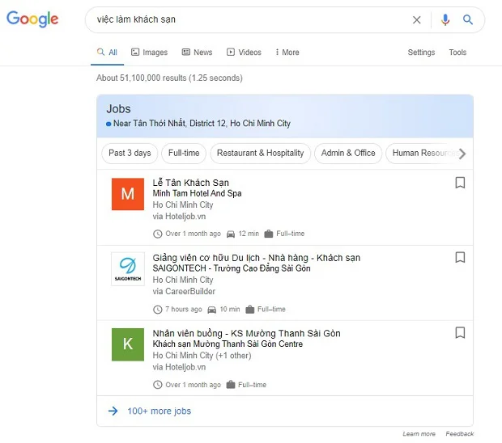The image size is (502, 443).
Task: Click the Jobs heading
Action: (118, 109)
